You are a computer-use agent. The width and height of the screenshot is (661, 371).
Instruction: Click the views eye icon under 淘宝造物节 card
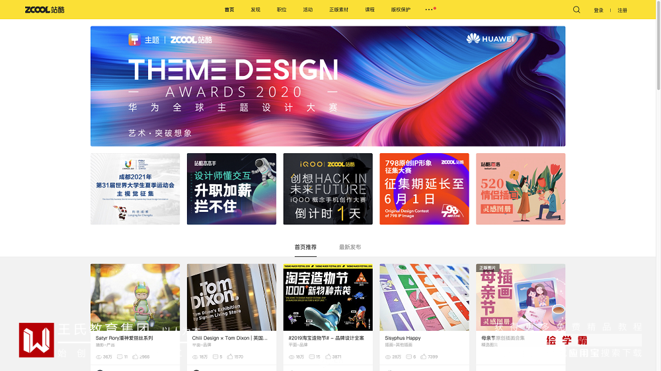coord(292,356)
